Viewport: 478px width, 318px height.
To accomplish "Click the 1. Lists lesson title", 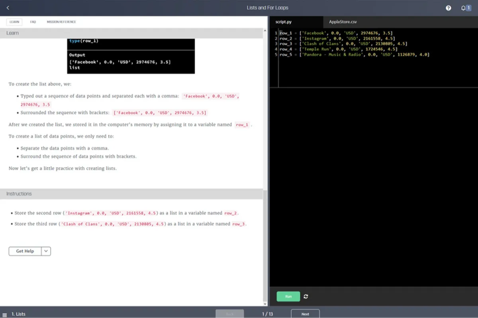I will 18,314.
